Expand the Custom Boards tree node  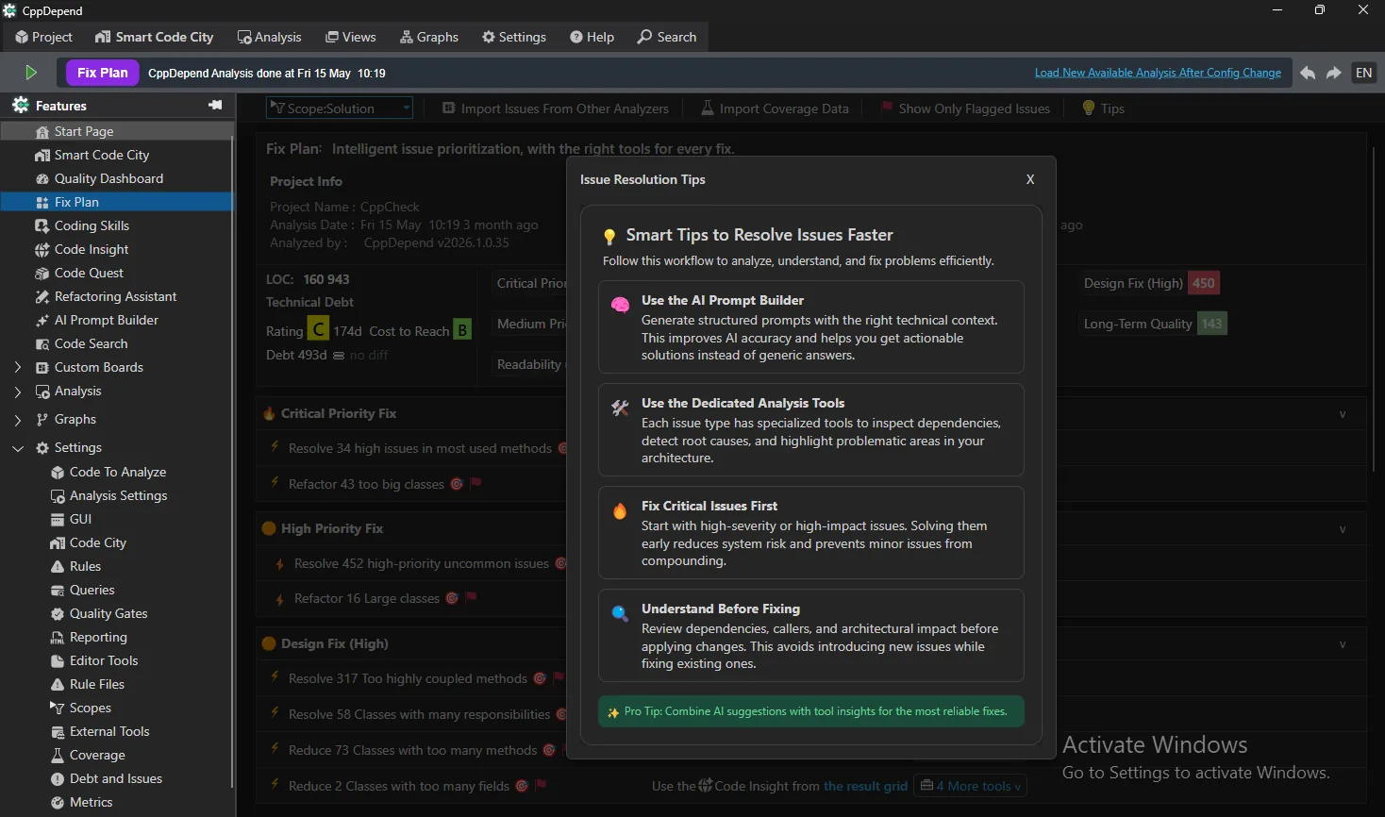click(17, 367)
